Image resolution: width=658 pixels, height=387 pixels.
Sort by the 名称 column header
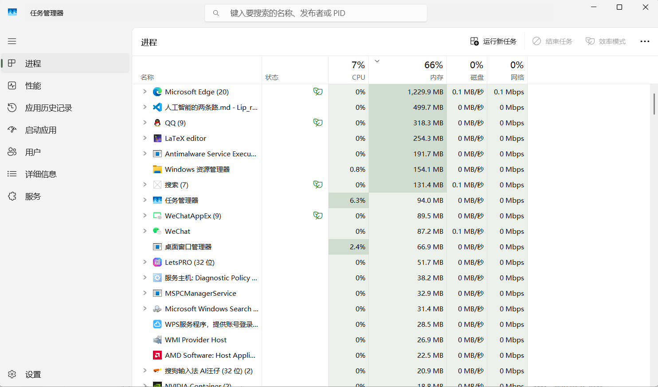click(x=197, y=70)
